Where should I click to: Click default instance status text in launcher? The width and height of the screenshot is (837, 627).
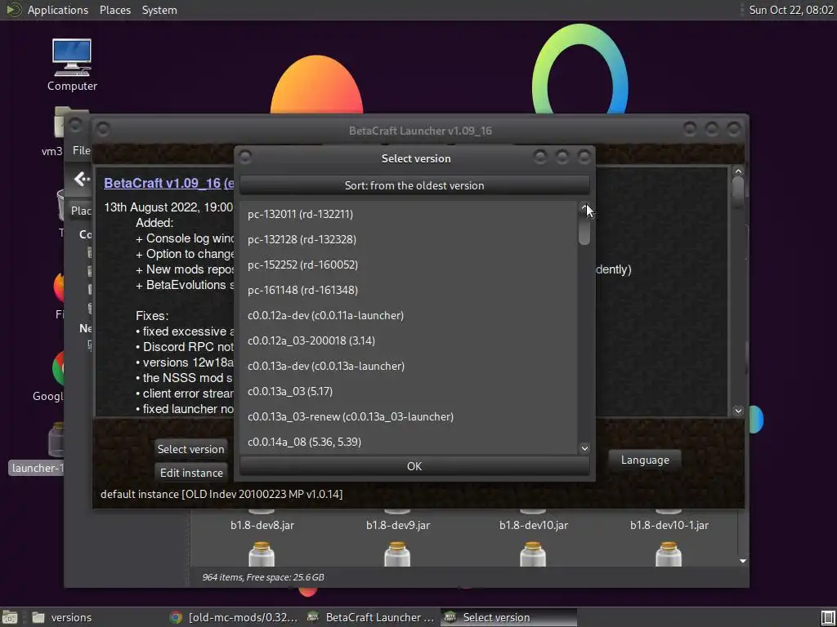tap(222, 494)
